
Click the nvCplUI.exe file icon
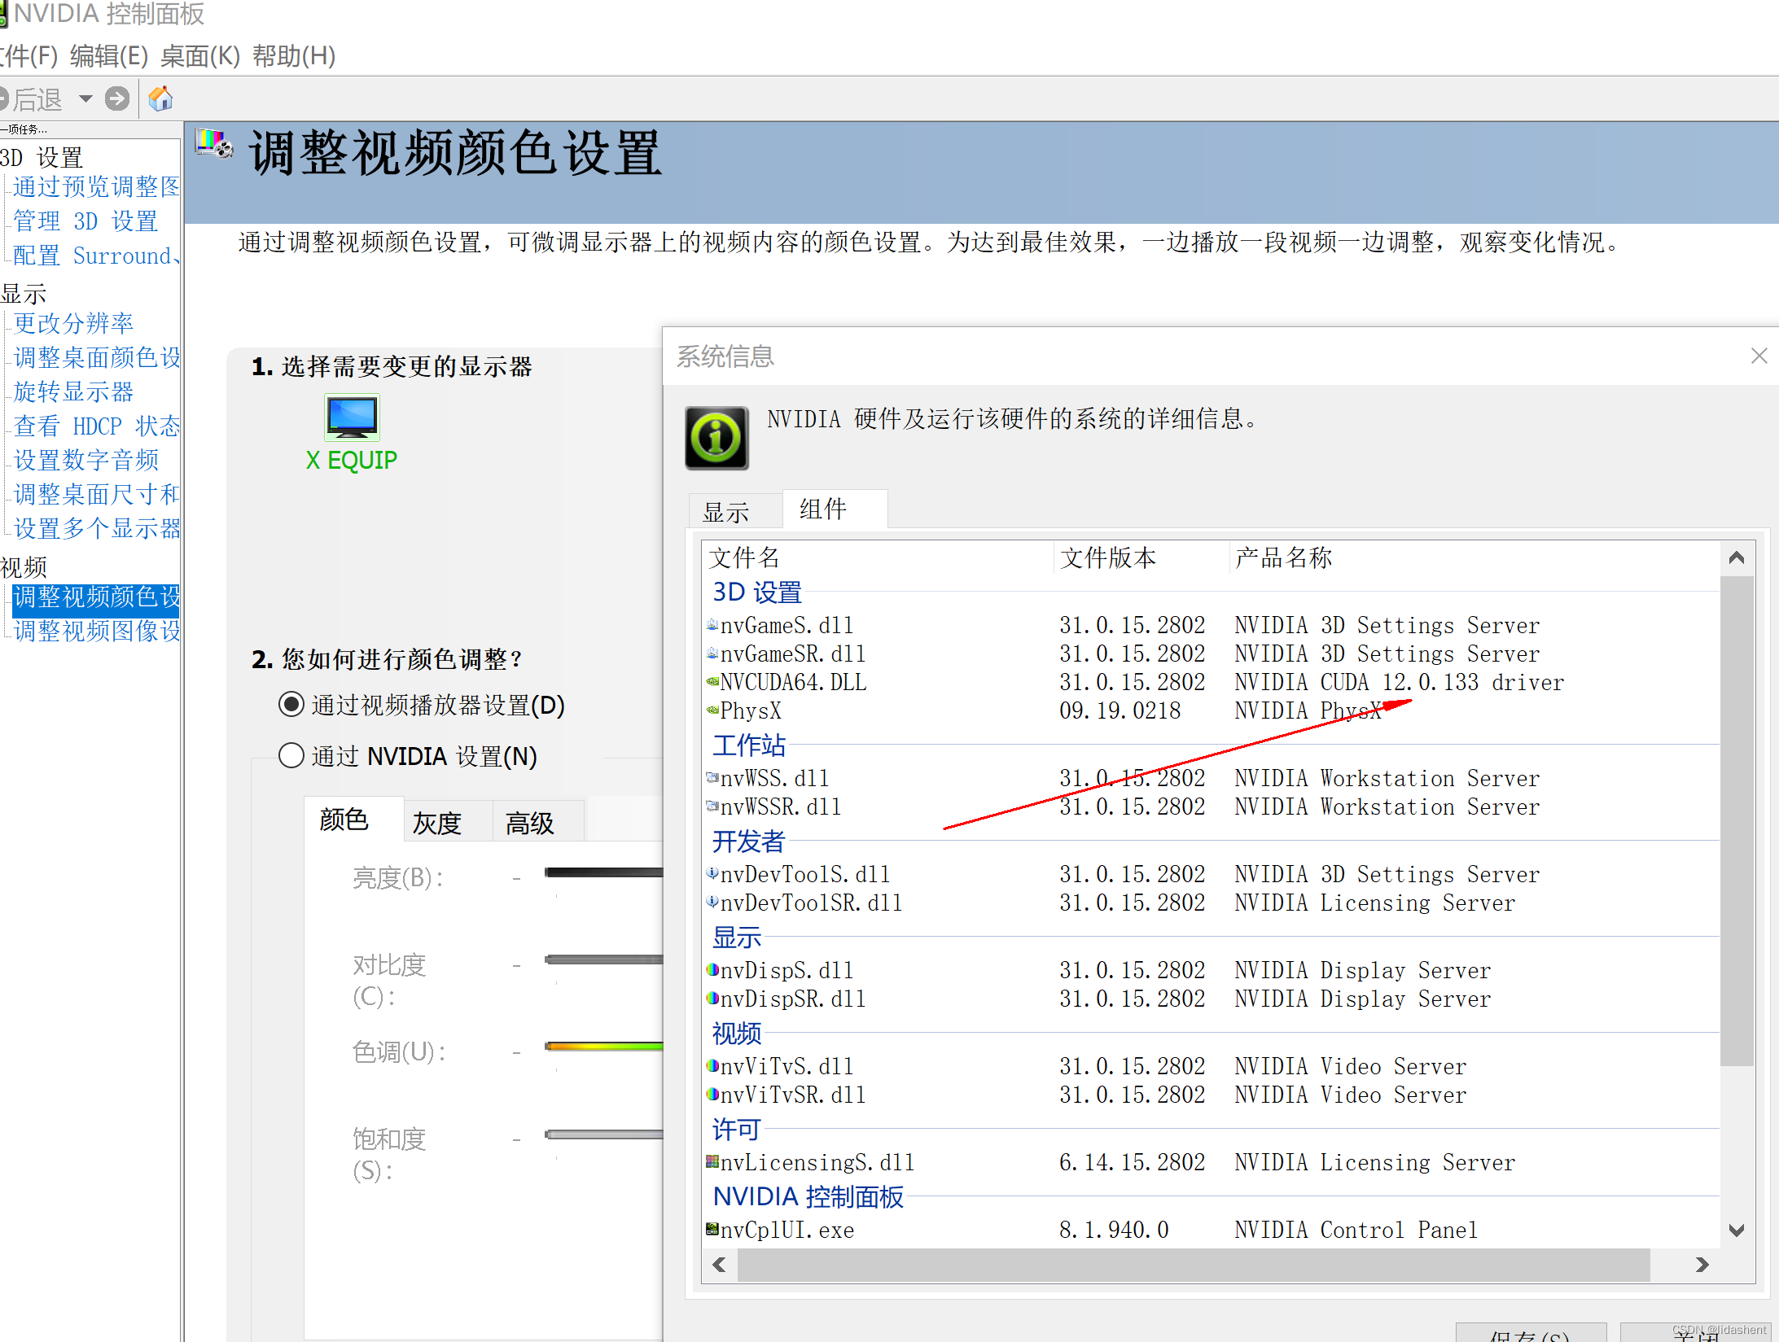(712, 1230)
